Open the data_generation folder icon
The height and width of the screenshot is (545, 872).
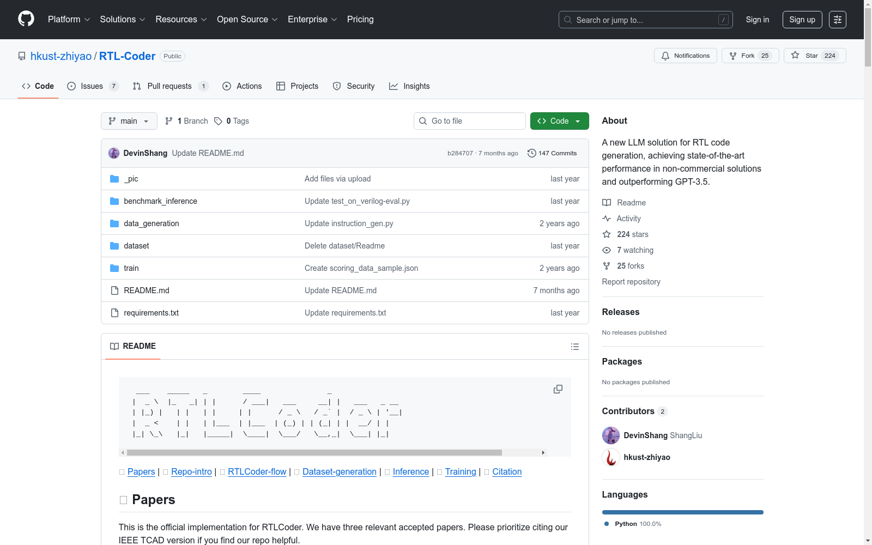[114, 223]
